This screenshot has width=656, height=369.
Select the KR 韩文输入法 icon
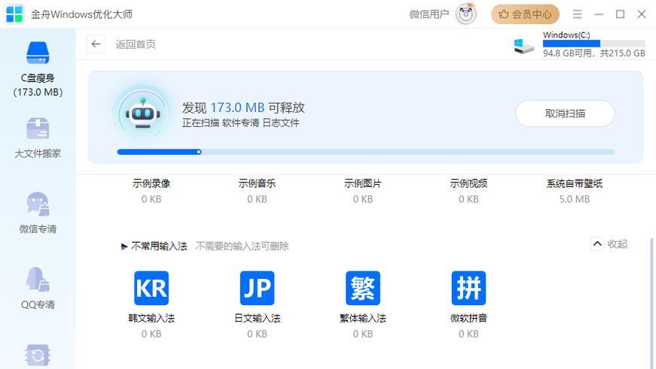pyautogui.click(x=151, y=288)
